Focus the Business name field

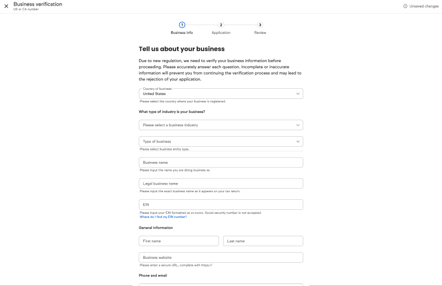(x=220, y=162)
